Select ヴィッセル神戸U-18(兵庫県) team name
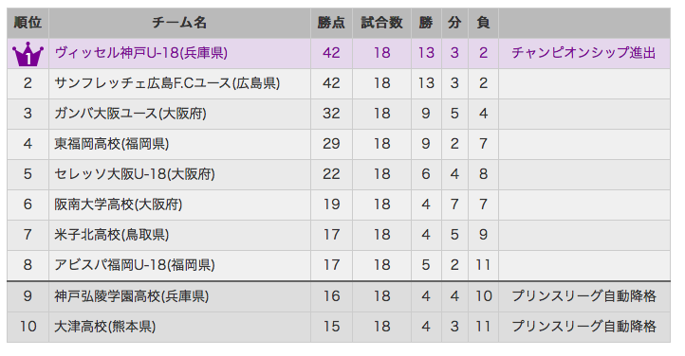Image resolution: width=685 pixels, height=356 pixels. click(141, 53)
